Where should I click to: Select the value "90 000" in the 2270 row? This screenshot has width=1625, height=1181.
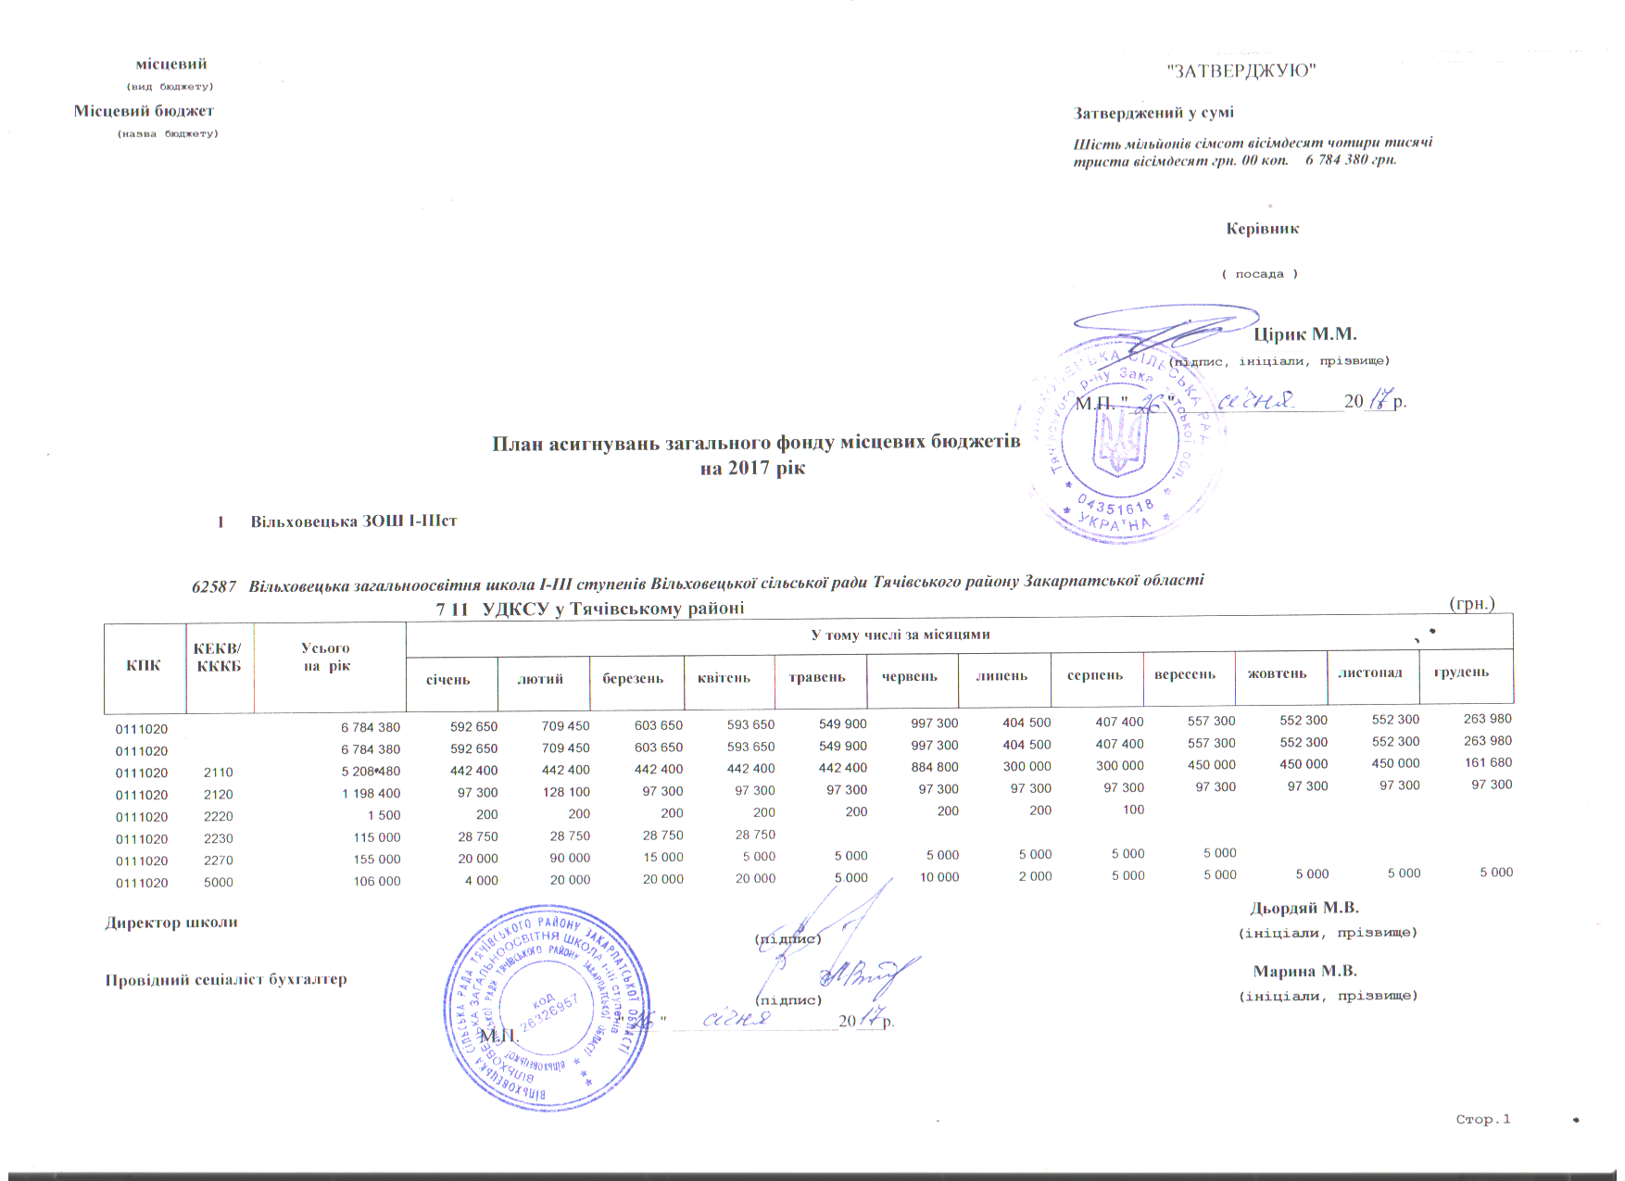pyautogui.click(x=570, y=858)
